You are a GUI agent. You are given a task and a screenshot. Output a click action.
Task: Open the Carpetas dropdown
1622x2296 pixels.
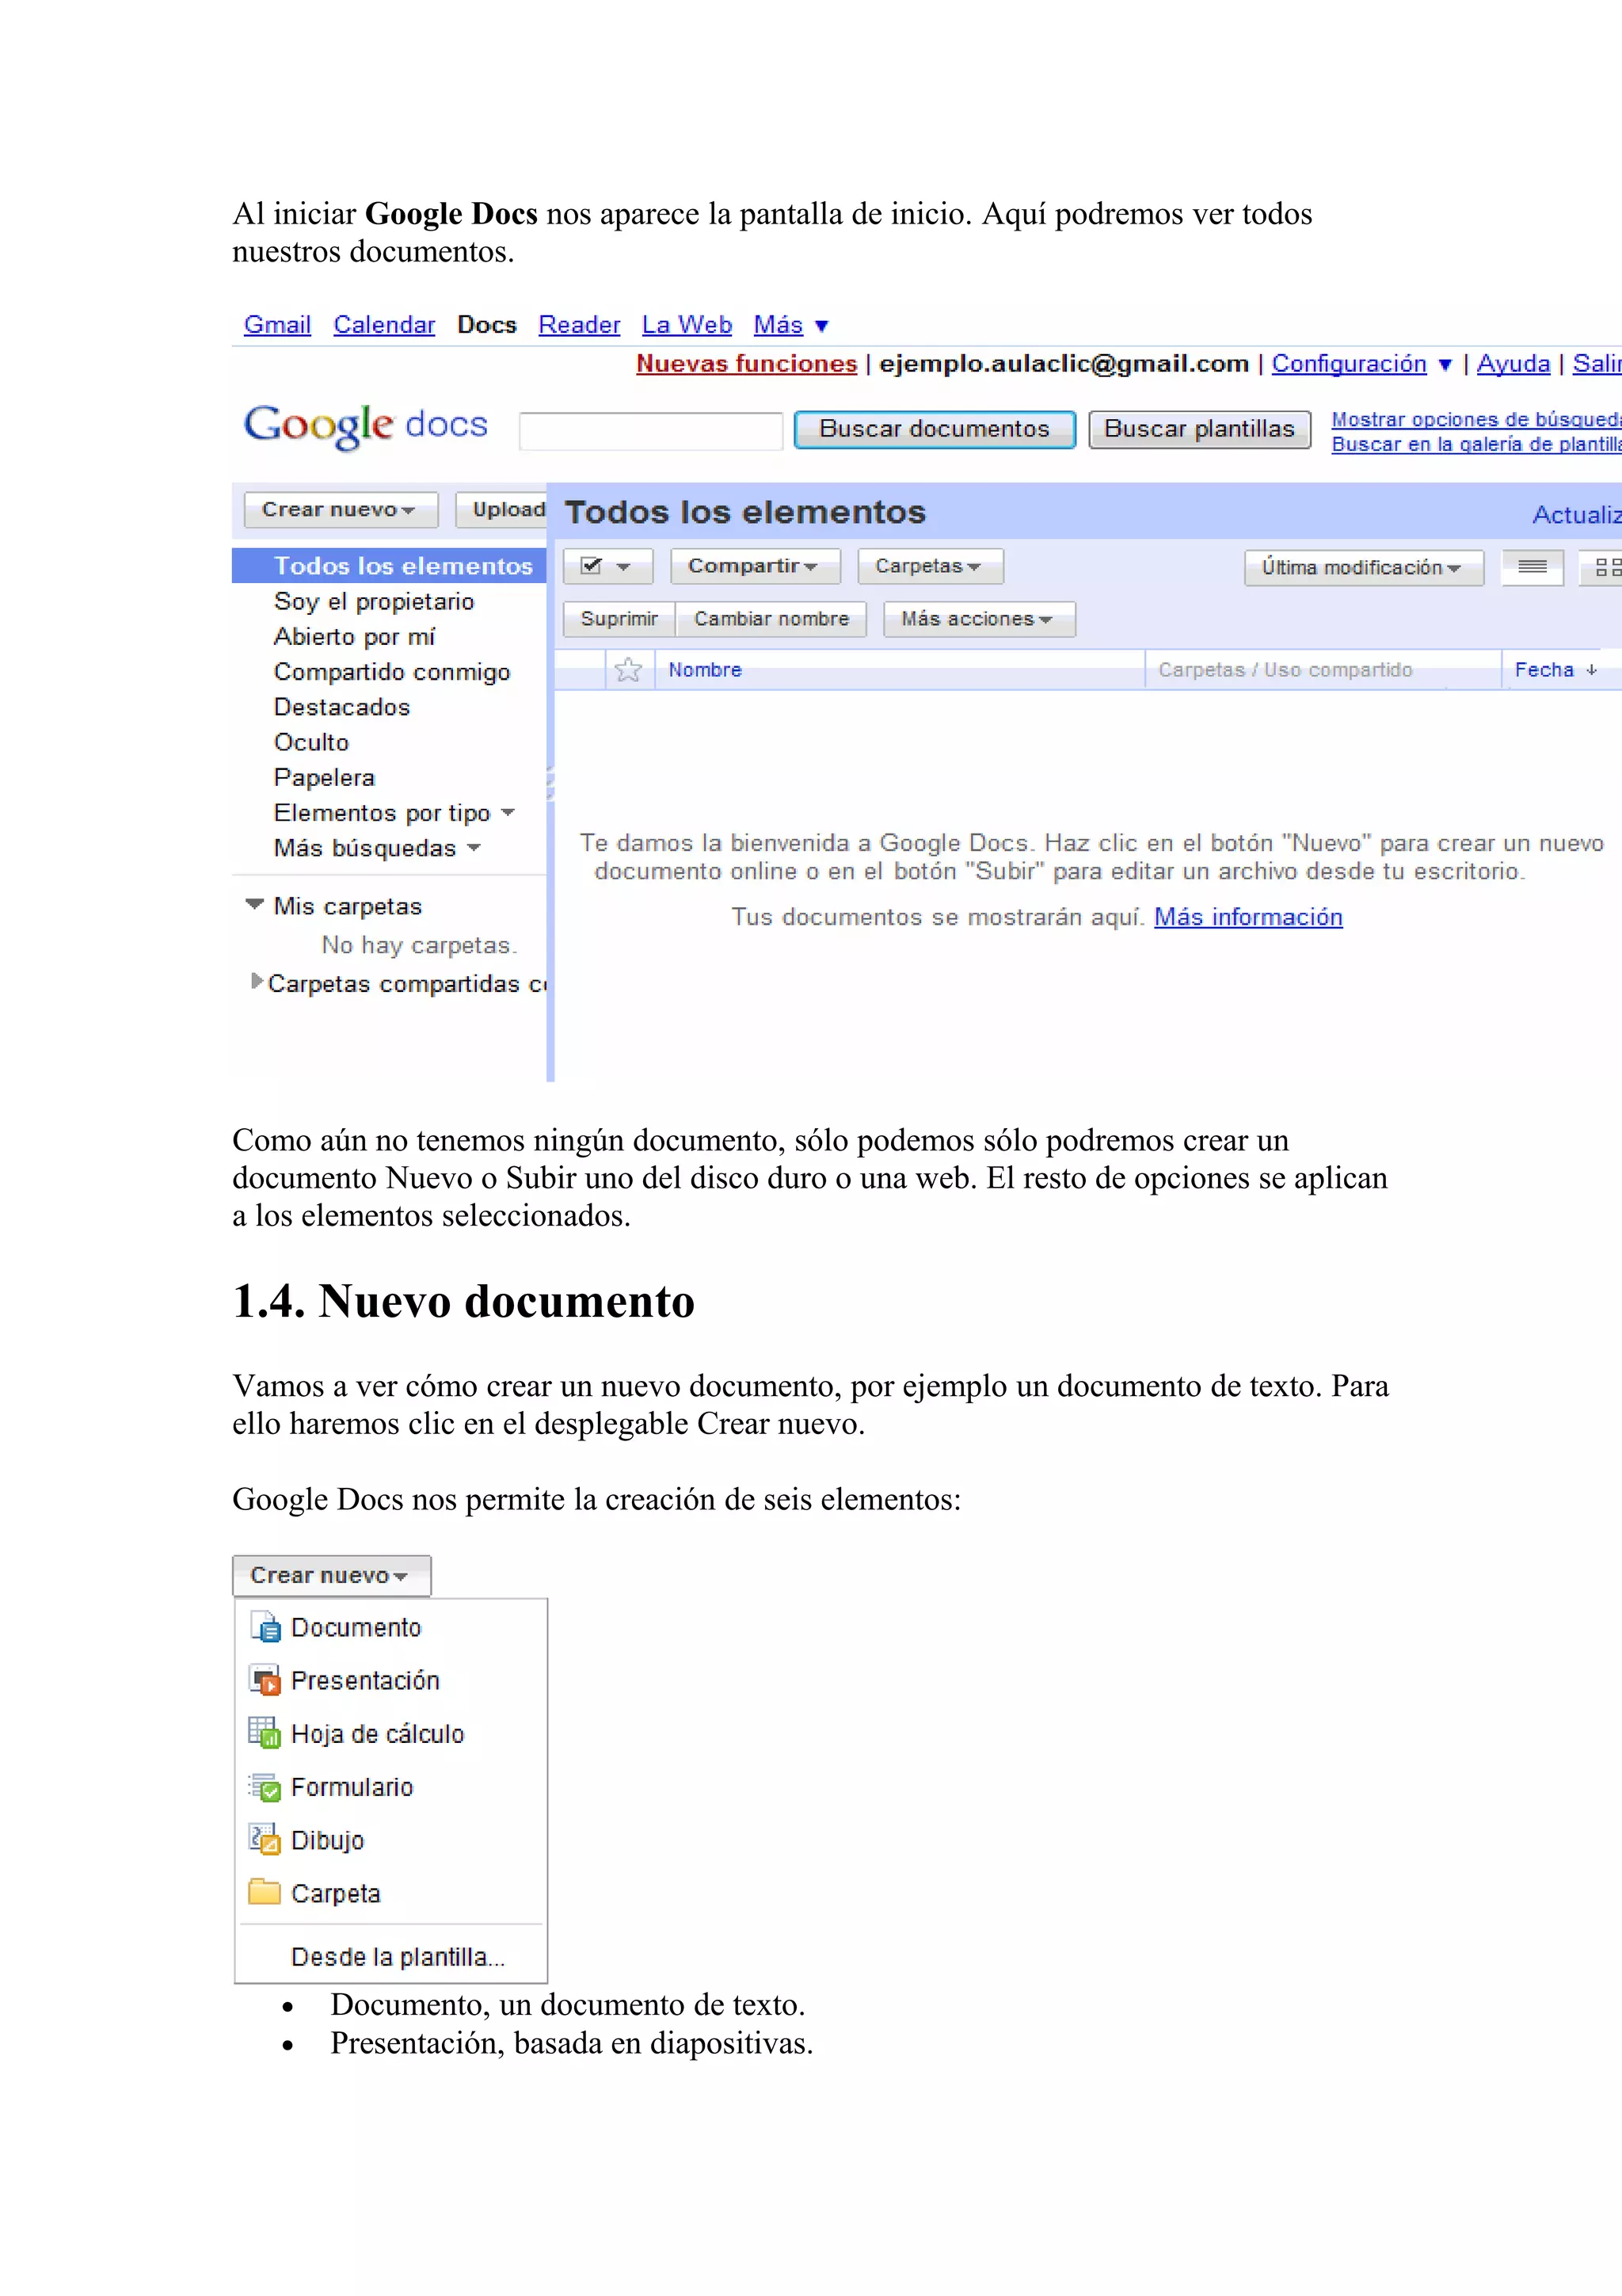pyautogui.click(x=931, y=566)
